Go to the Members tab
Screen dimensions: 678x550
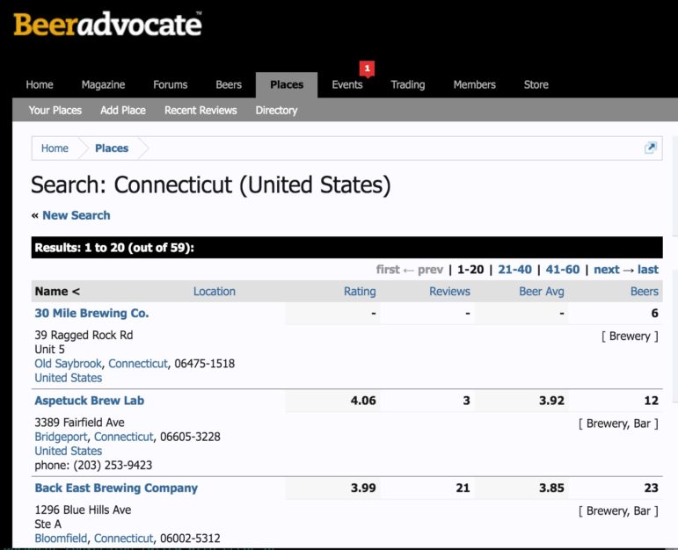click(474, 84)
